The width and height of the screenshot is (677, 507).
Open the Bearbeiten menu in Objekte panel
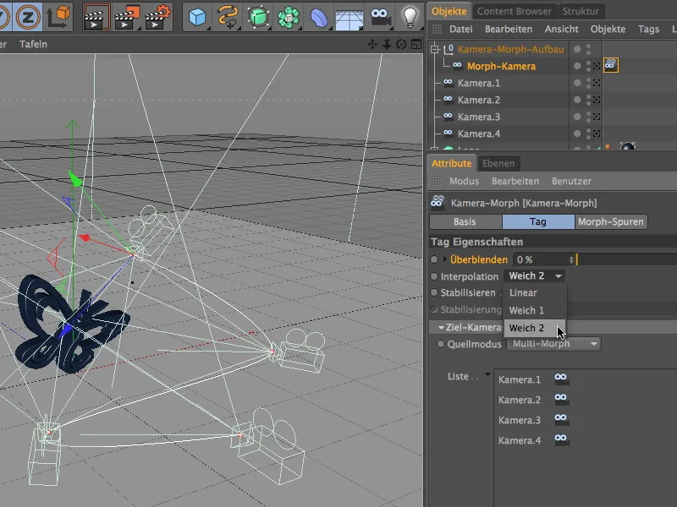(508, 29)
